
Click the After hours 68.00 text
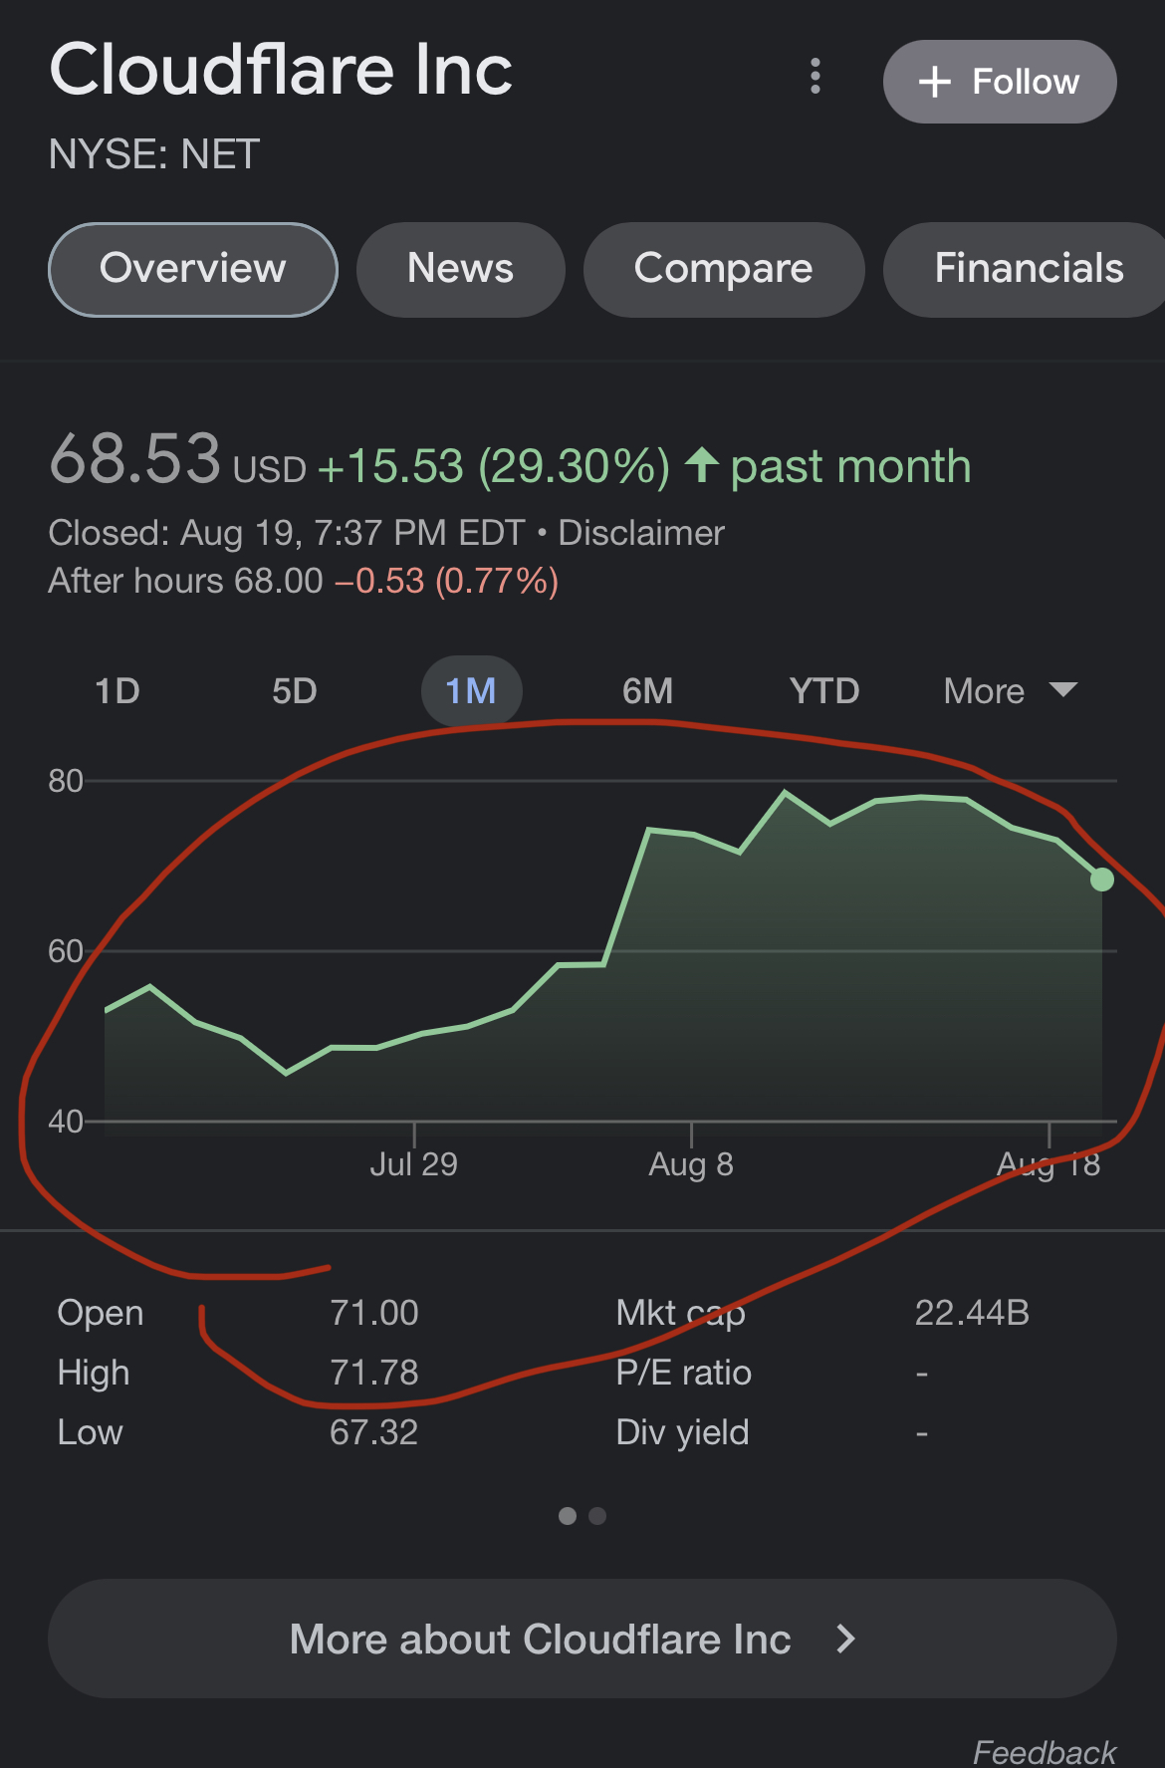click(x=186, y=581)
